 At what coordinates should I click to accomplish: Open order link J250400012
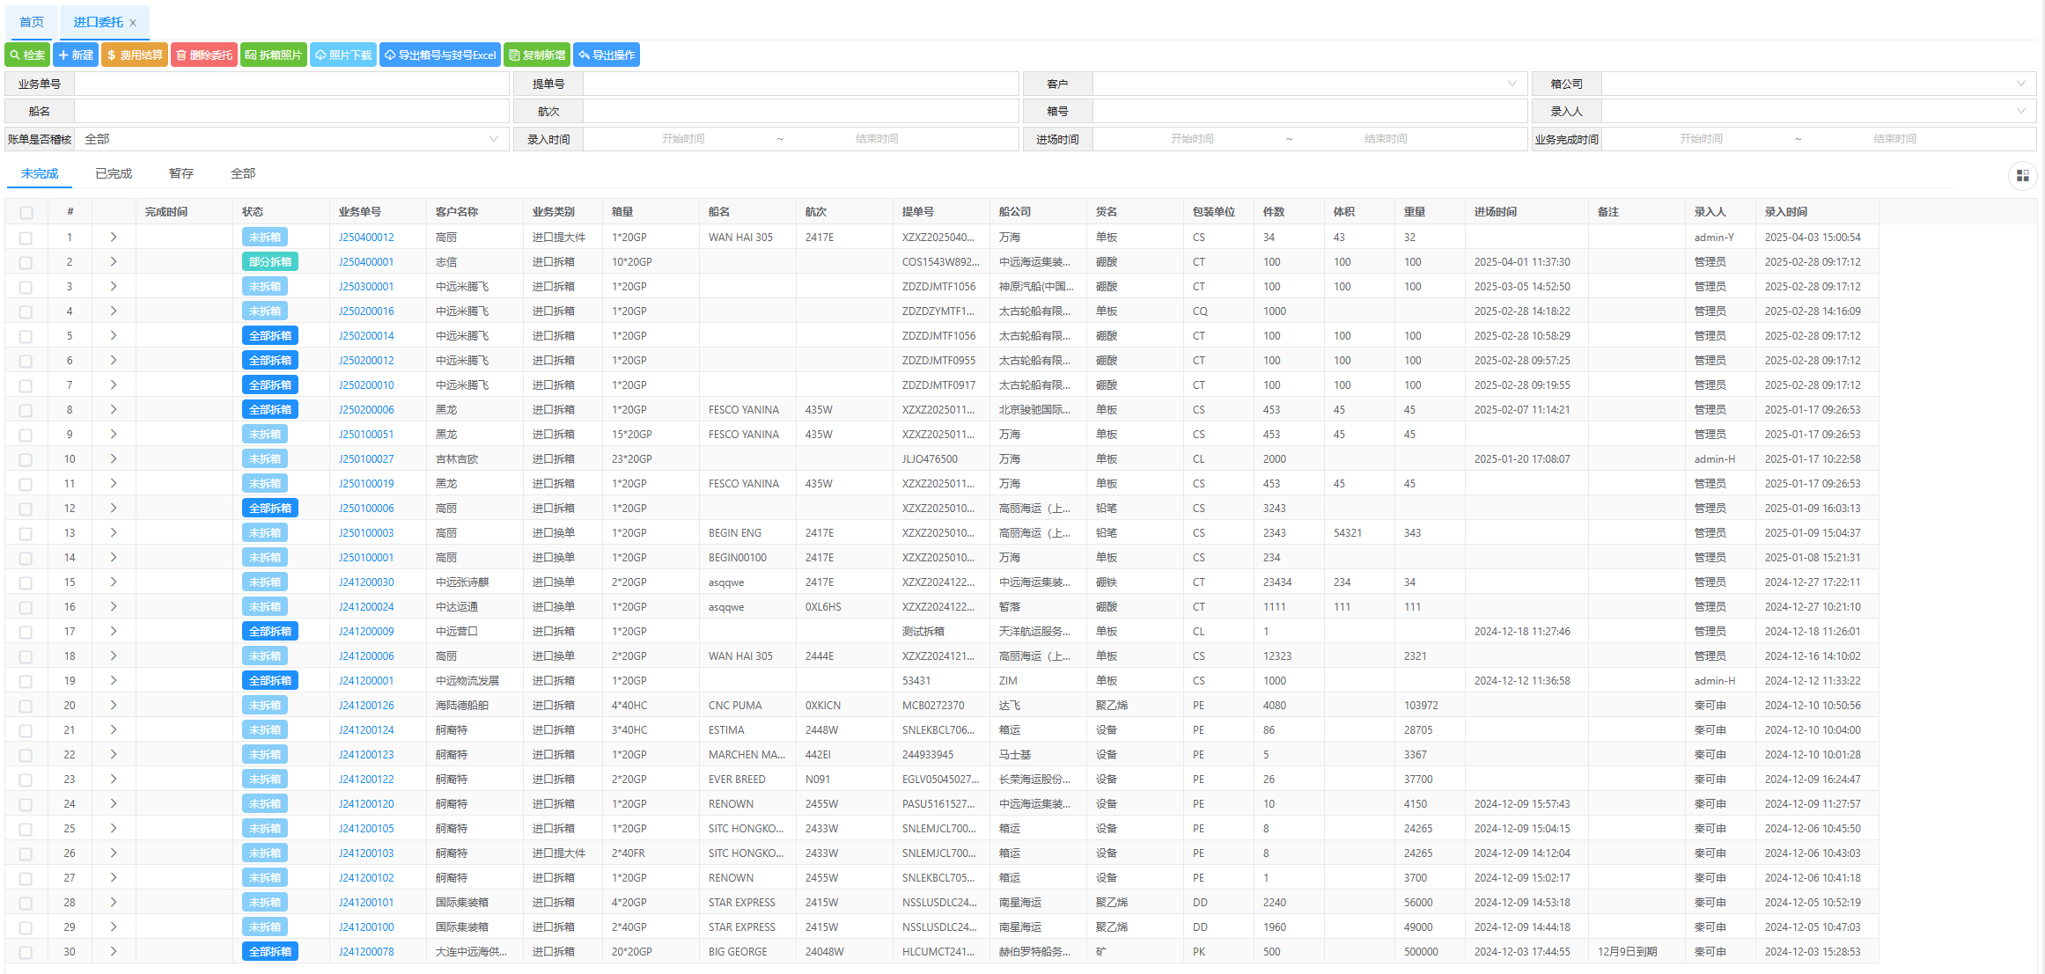[x=366, y=238]
